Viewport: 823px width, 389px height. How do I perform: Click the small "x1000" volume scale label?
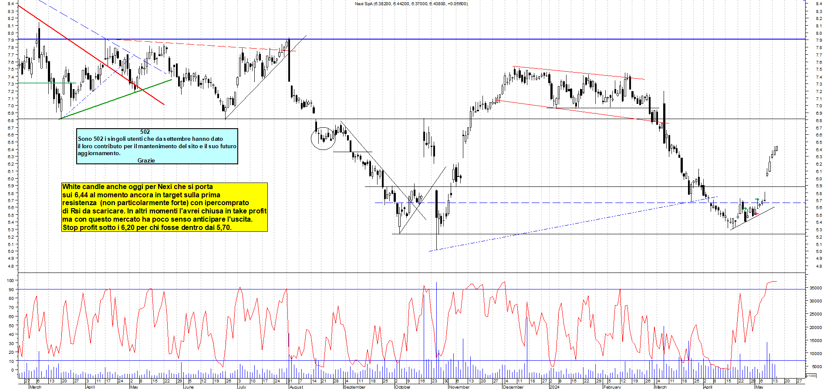[811, 376]
